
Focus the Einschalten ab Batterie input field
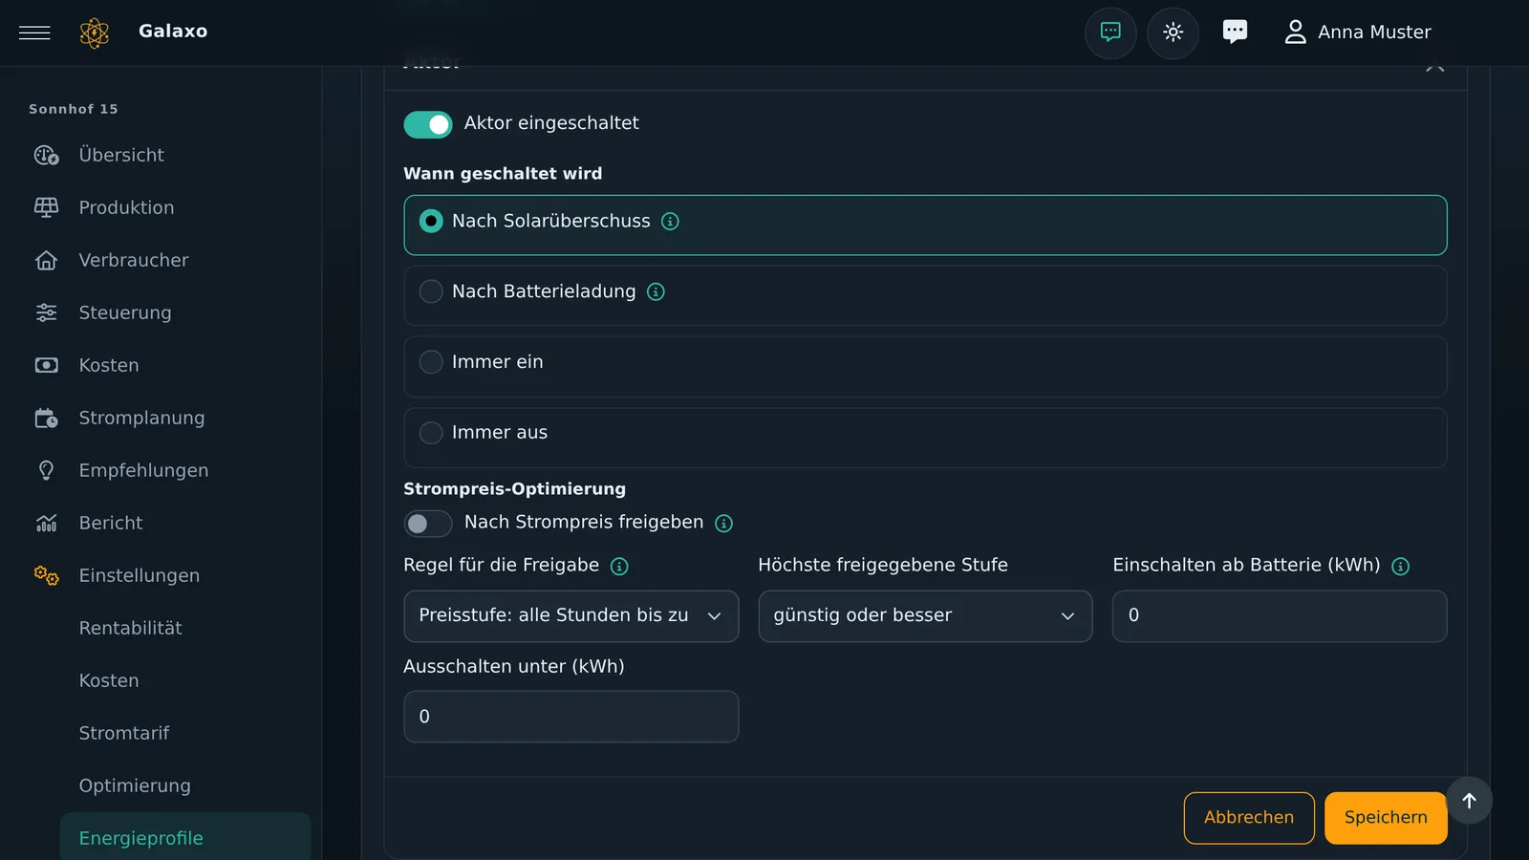(x=1280, y=616)
